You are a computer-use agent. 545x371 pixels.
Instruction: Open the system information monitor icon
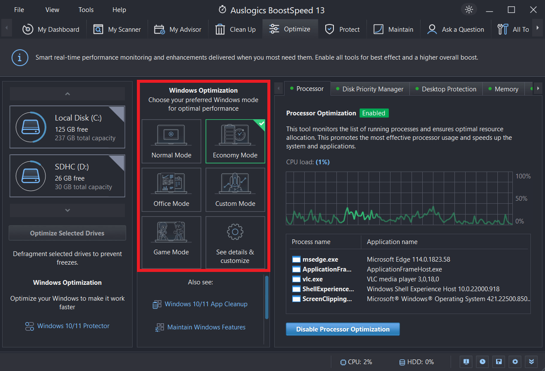coord(466,362)
